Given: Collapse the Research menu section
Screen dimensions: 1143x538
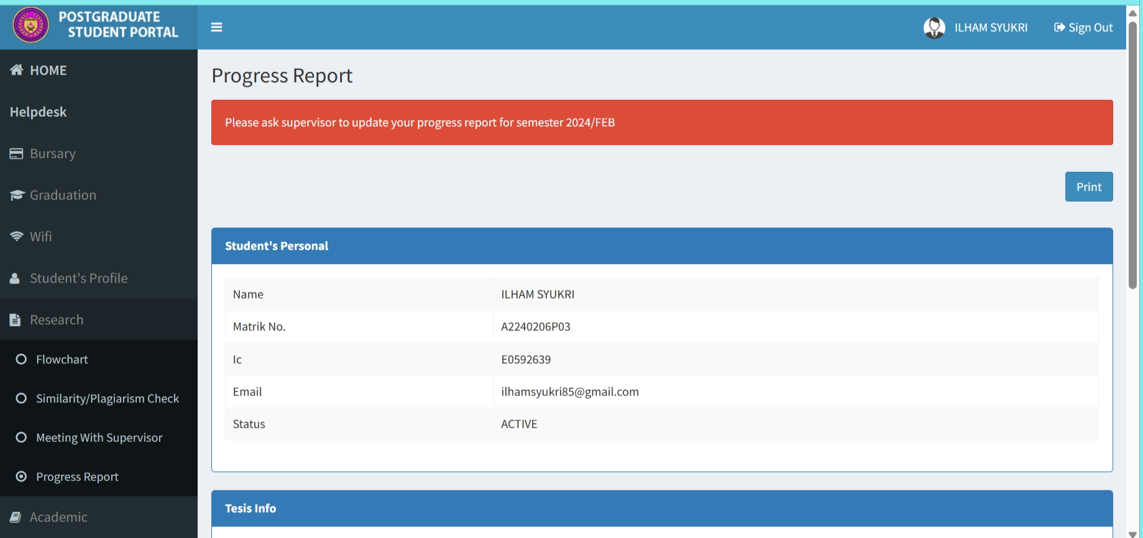Looking at the screenshot, I should [57, 320].
